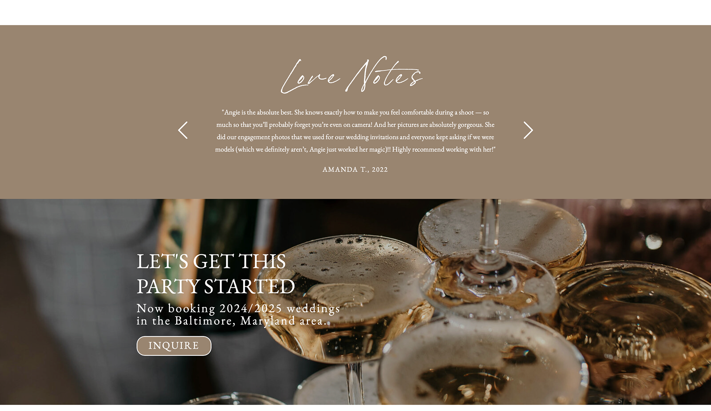Click the word "Notes" in the script heading
The height and width of the screenshot is (411, 711).
pos(384,74)
